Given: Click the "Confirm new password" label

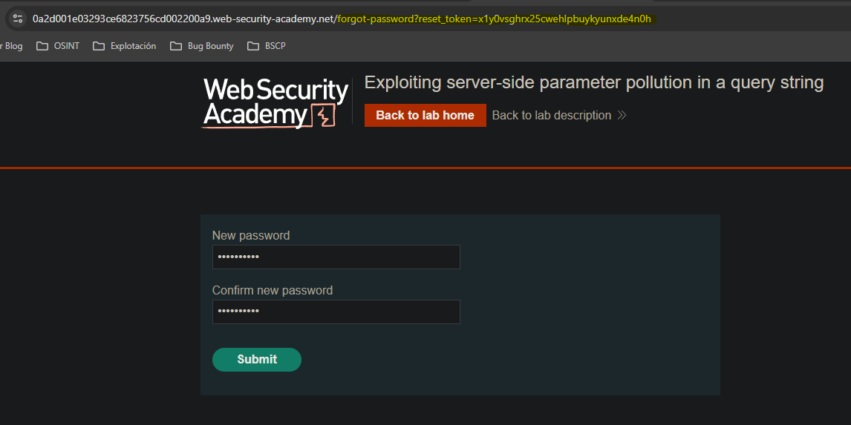Looking at the screenshot, I should pyautogui.click(x=273, y=291).
